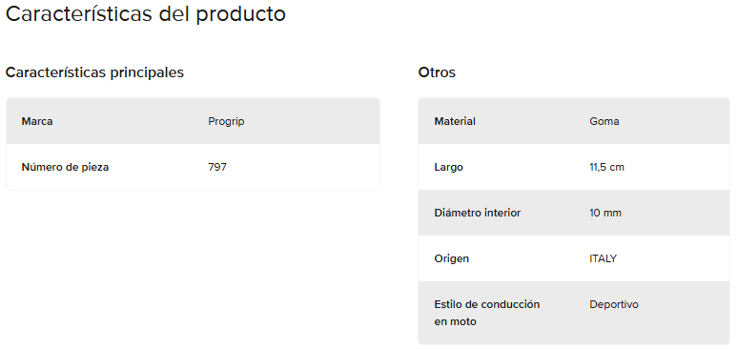Select the 'ITALY' origin value
This screenshot has width=737, height=349.
[603, 258]
